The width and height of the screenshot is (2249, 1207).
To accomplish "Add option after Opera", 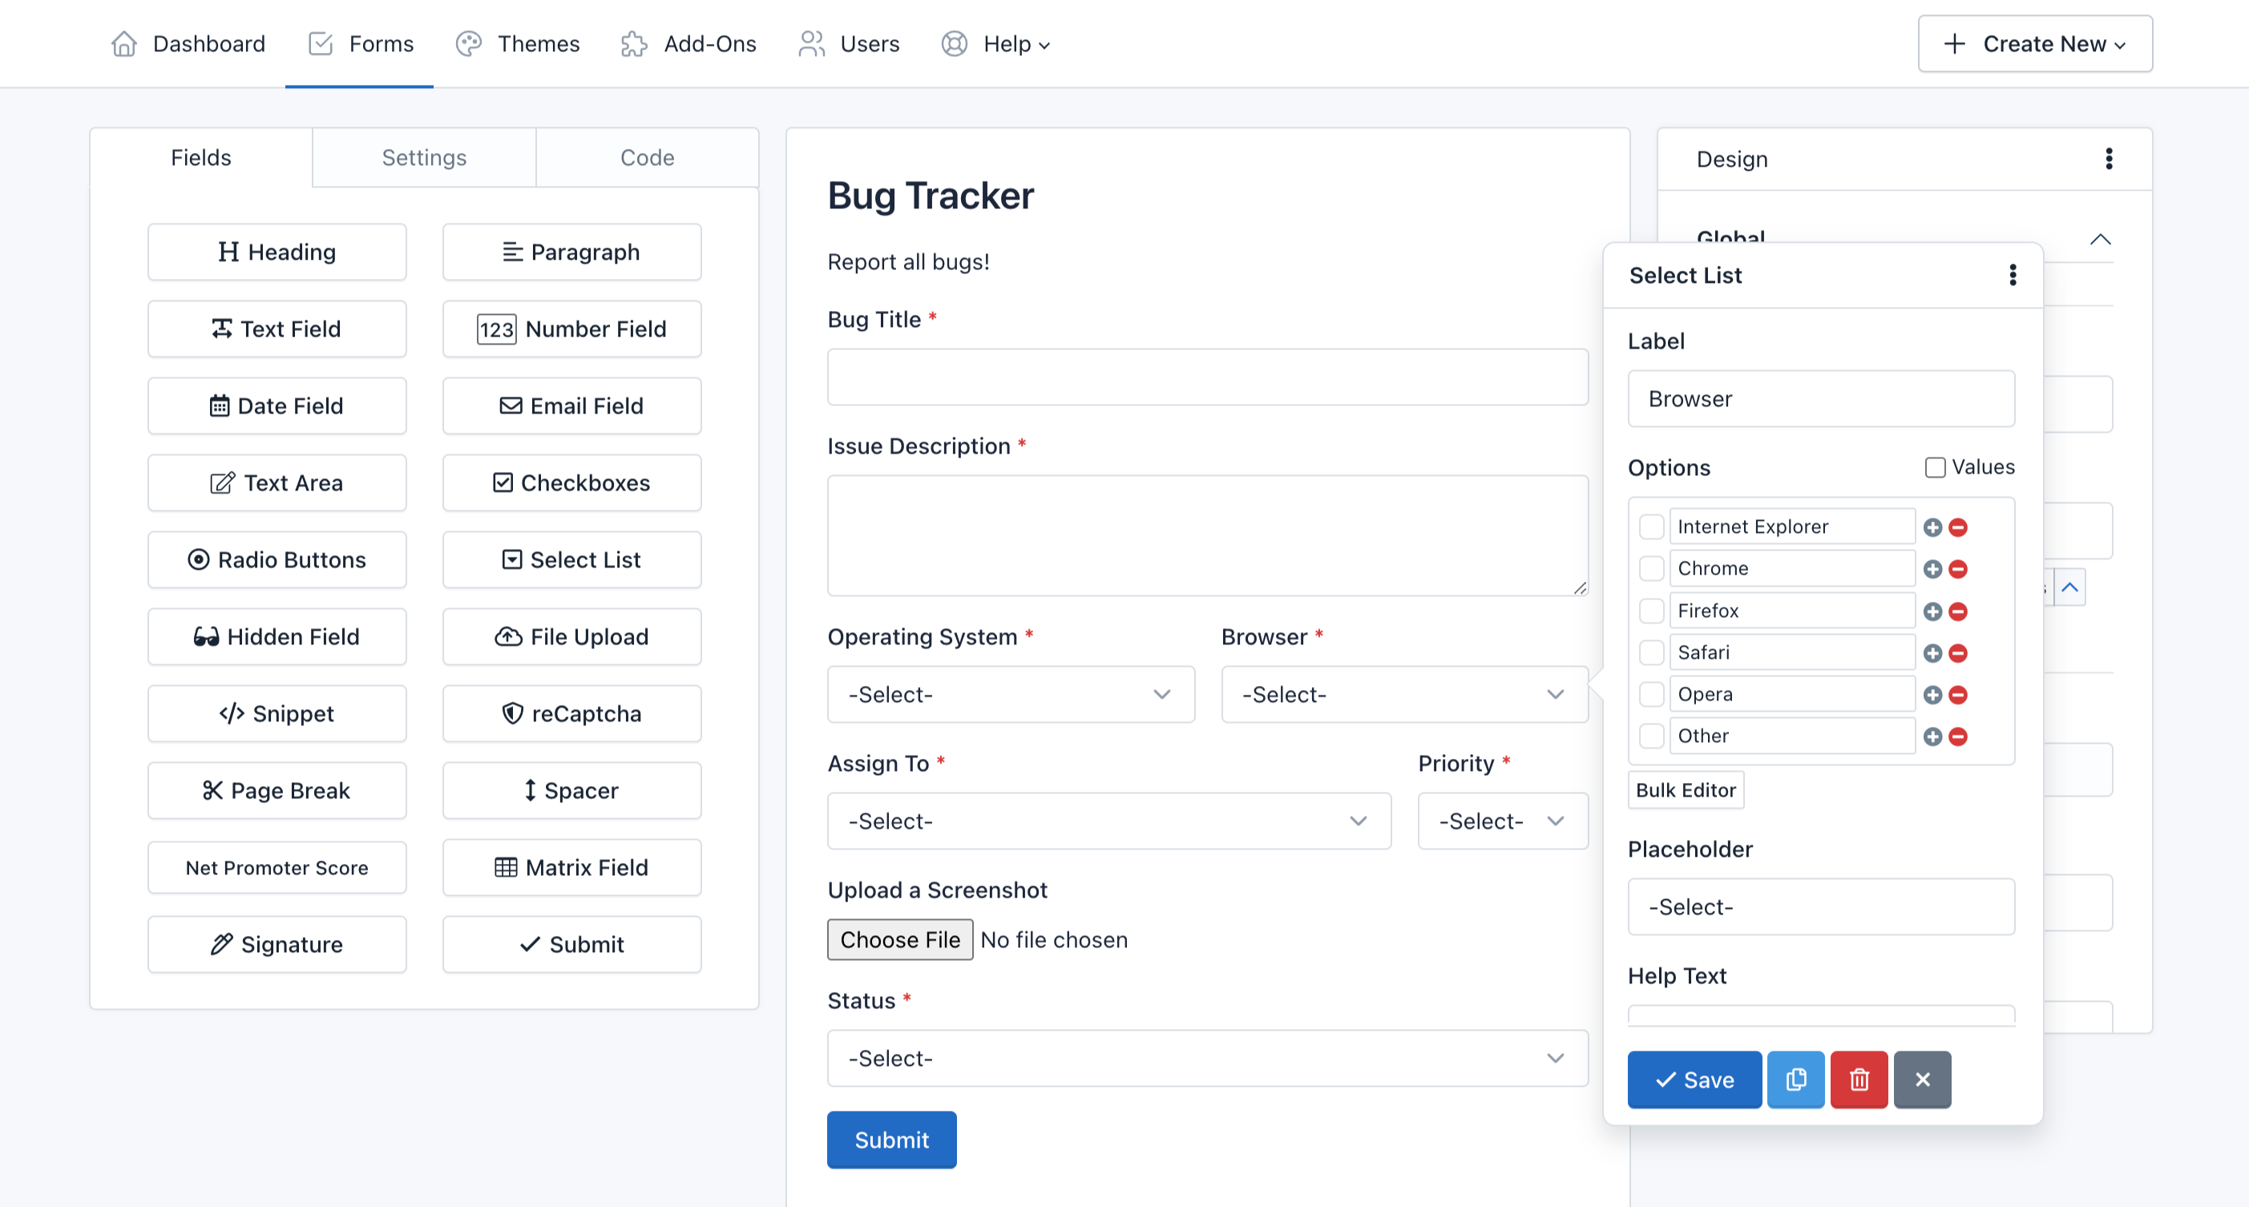I will pos(1932,695).
